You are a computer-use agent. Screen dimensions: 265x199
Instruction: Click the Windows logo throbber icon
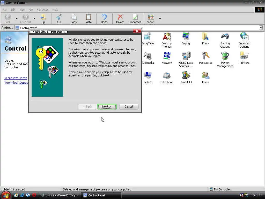(x=259, y=10)
